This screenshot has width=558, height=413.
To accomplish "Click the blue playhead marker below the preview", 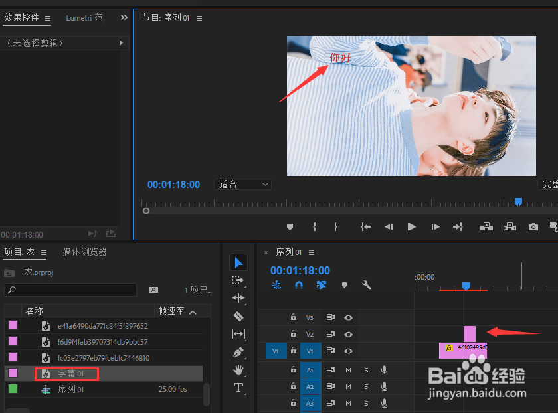I will coord(518,201).
